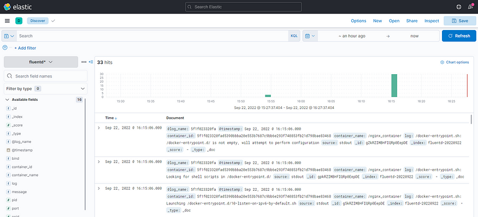Select the container_name field
Viewport: 478px width, 217px height.
click(x=25, y=176)
